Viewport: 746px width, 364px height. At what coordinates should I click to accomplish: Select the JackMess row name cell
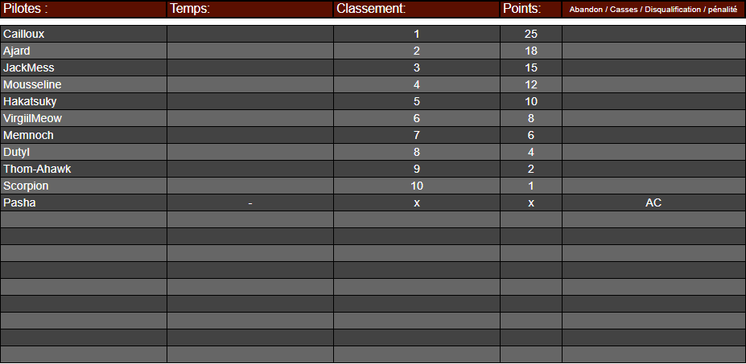[x=83, y=67]
